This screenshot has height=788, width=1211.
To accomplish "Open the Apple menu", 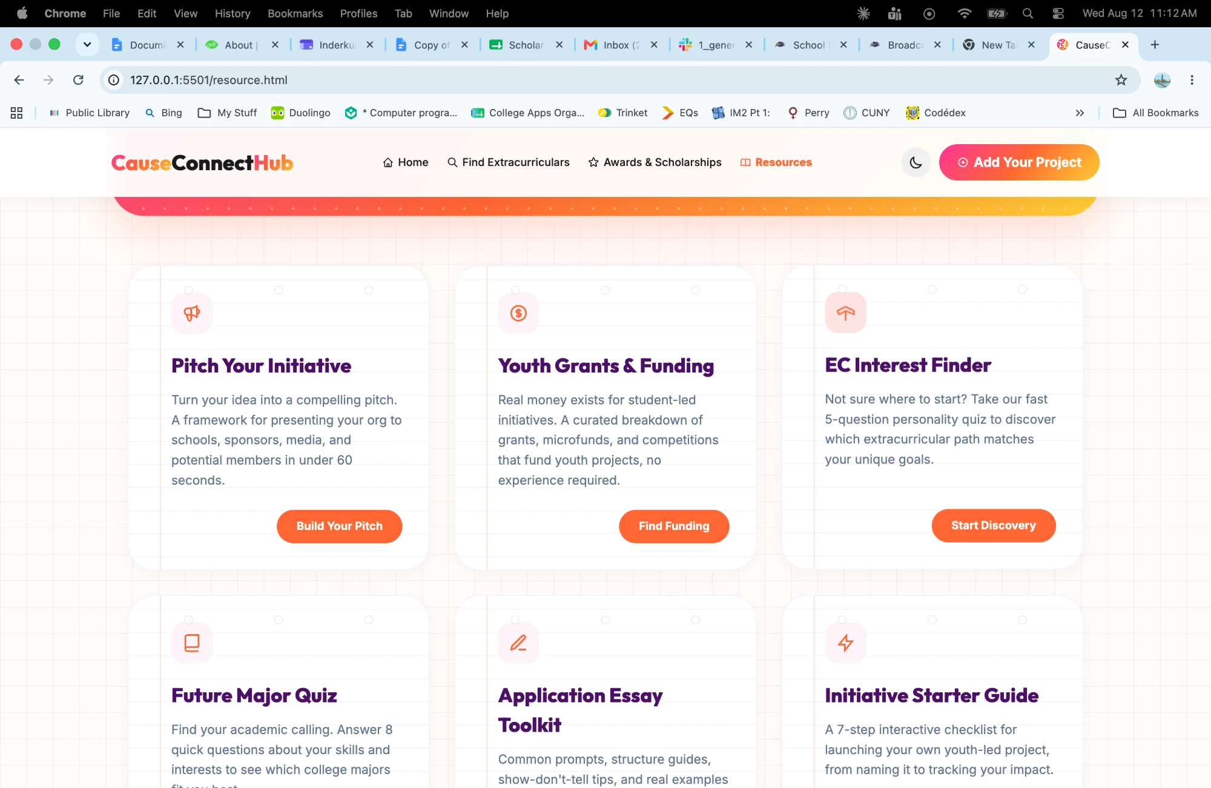I will pos(22,13).
